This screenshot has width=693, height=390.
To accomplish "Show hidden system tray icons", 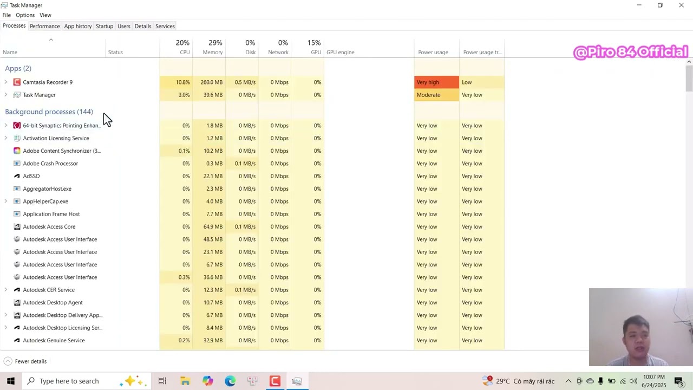I will pos(568,381).
